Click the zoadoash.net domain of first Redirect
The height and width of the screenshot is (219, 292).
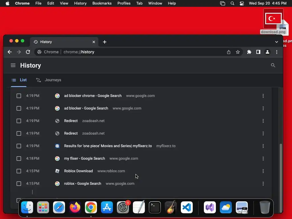(93, 121)
